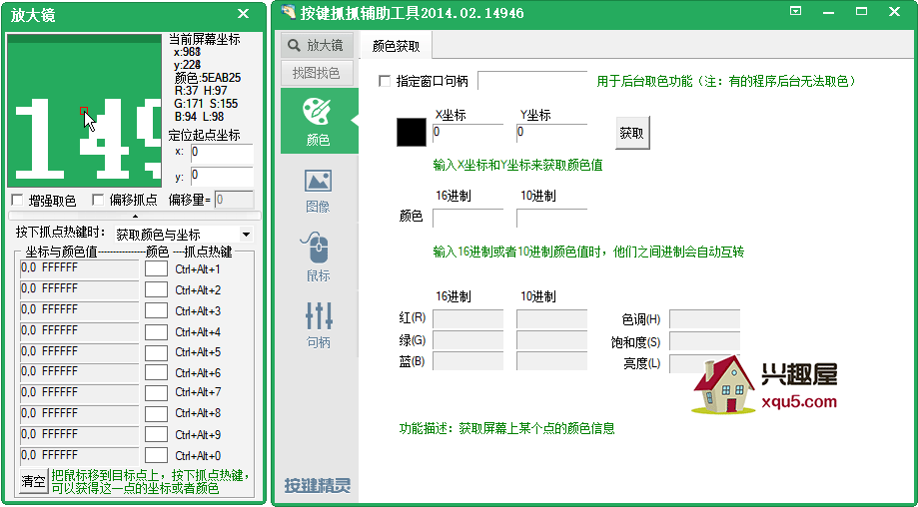Open the 获取颜色与坐标 hotkey action dropdown
The height and width of the screenshot is (507, 918).
tap(183, 235)
